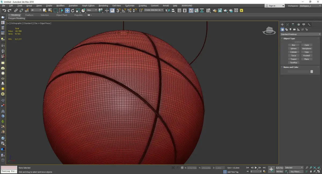Activate the Select and Move tool
Viewport: 322px width, 174px height.
[67, 10]
